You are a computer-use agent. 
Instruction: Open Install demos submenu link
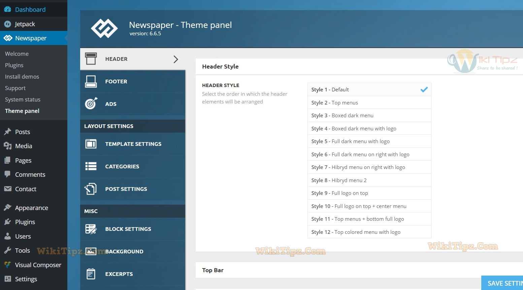22,77
